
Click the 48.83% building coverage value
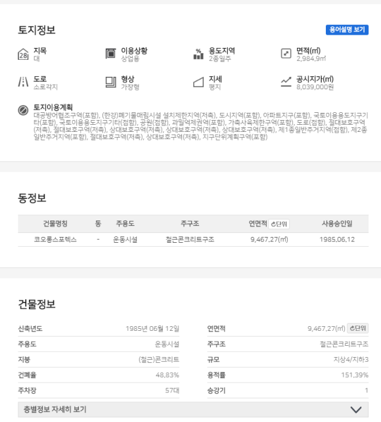[x=168, y=375]
